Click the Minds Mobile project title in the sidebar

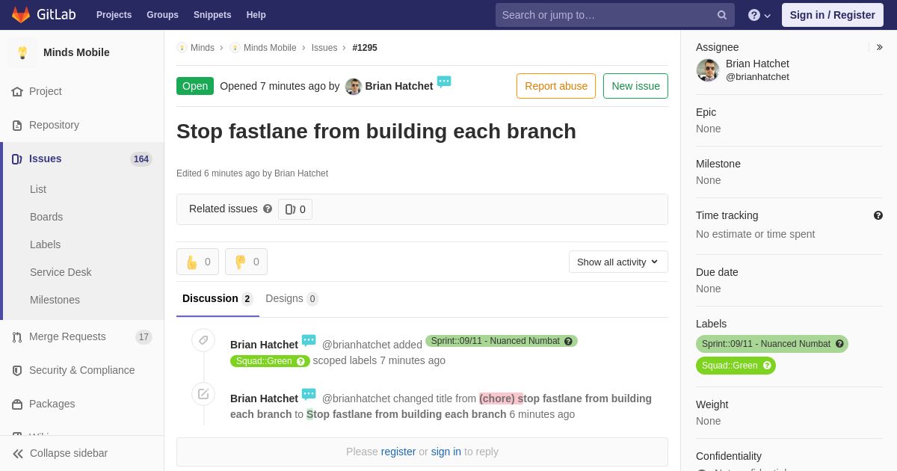click(76, 52)
